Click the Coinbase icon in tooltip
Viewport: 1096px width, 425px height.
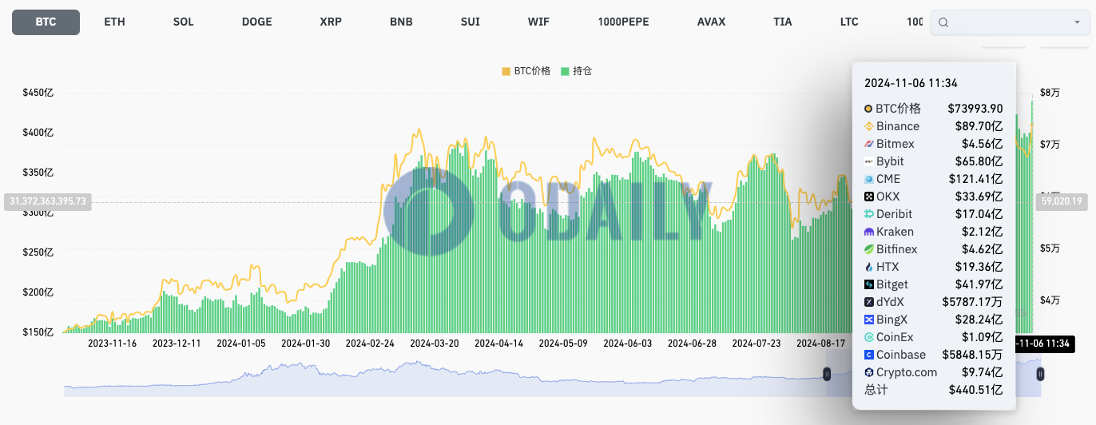[x=869, y=355]
